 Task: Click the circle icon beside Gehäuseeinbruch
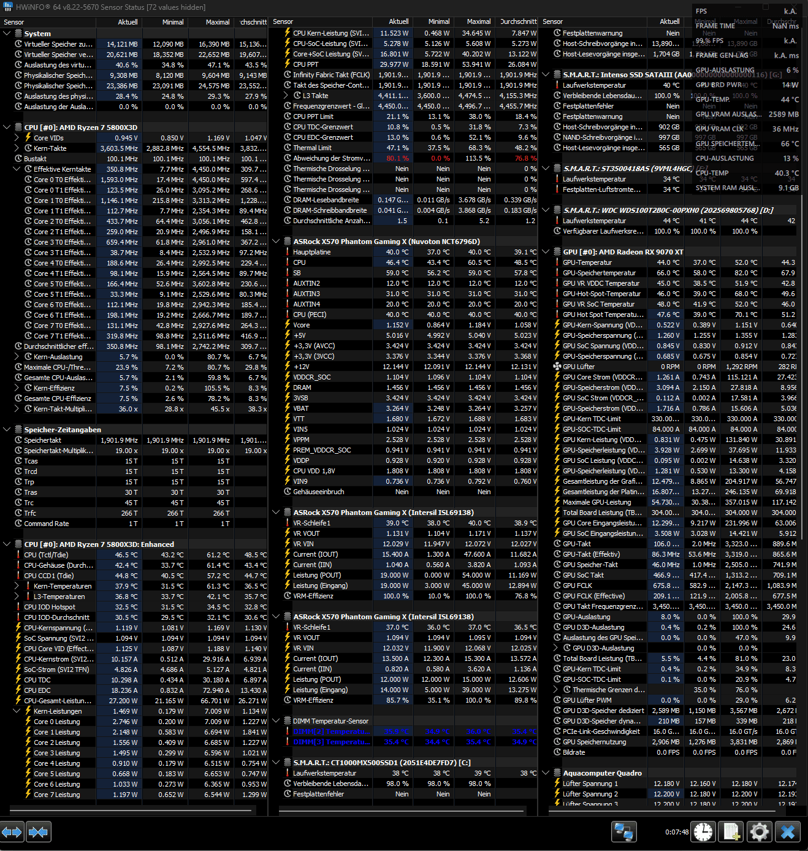pos(288,492)
